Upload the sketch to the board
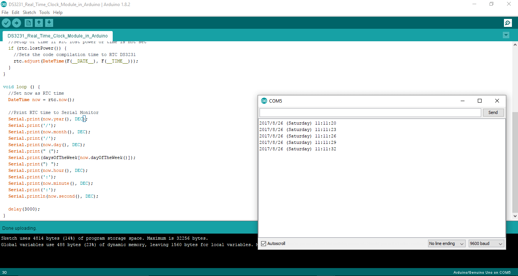This screenshot has height=276, width=518. [x=16, y=23]
